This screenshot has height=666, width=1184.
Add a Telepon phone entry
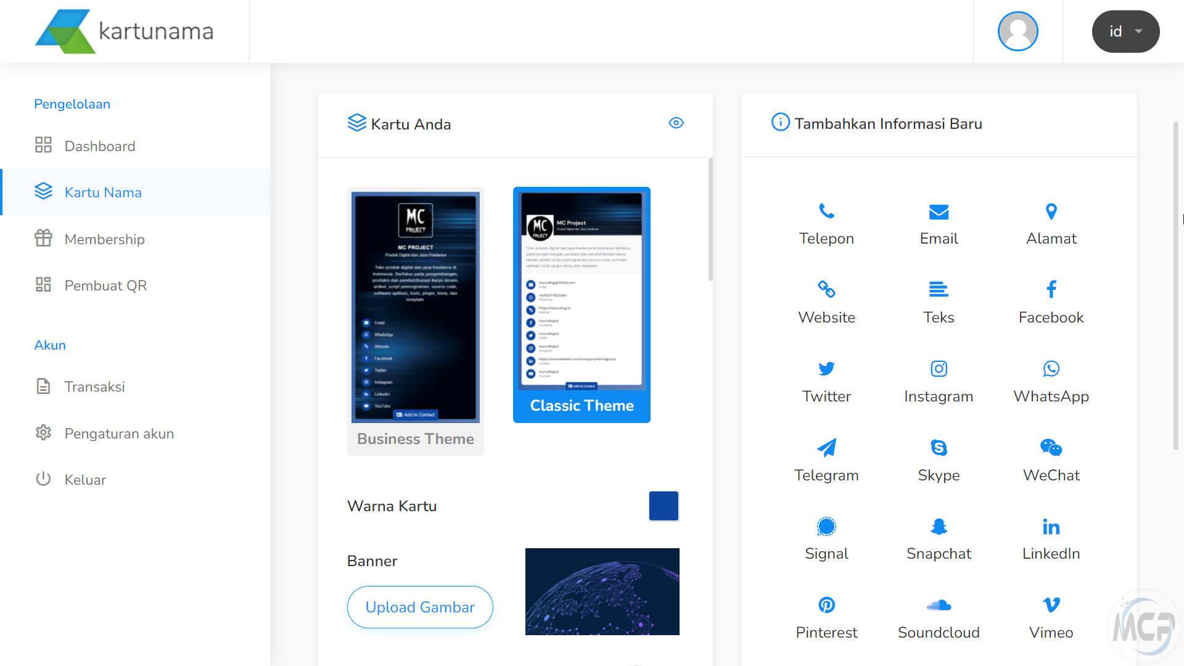point(826,224)
